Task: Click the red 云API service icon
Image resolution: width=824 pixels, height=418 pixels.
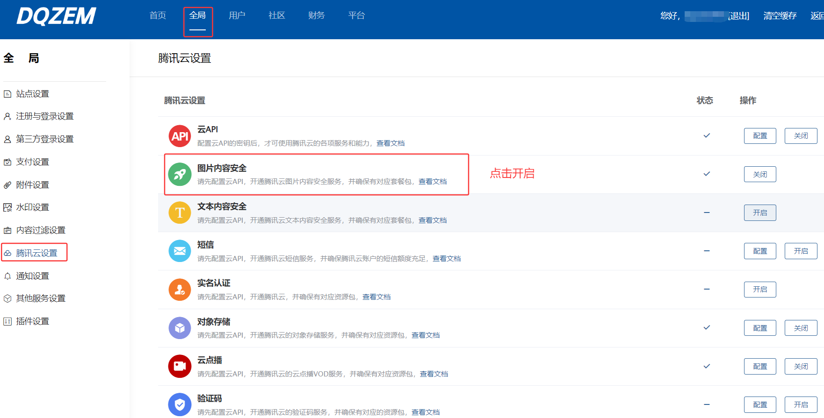Action: tap(180, 136)
